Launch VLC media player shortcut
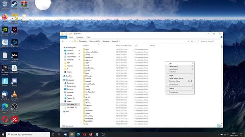The width and height of the screenshot is (245, 137). (15, 96)
